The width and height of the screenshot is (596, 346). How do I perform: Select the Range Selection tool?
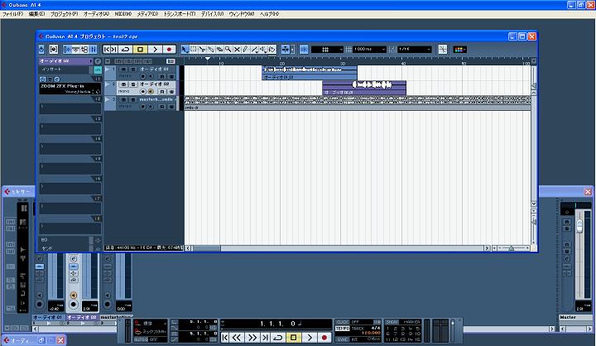(x=194, y=50)
